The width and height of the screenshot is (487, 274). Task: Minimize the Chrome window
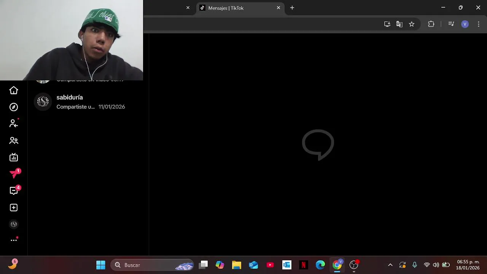click(443, 8)
